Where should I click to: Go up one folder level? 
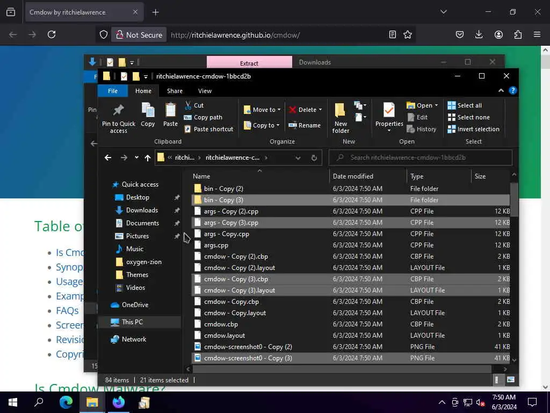coord(148,158)
